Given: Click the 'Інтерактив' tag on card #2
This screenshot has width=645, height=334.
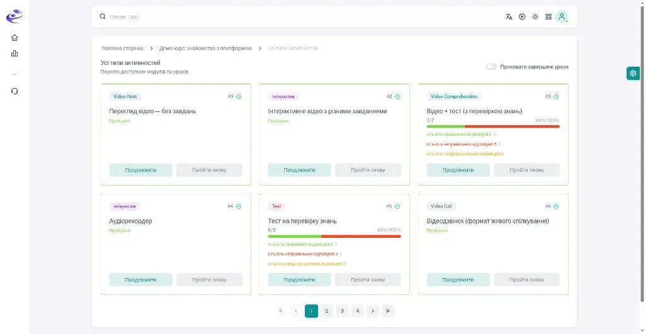Looking at the screenshot, I should [283, 96].
